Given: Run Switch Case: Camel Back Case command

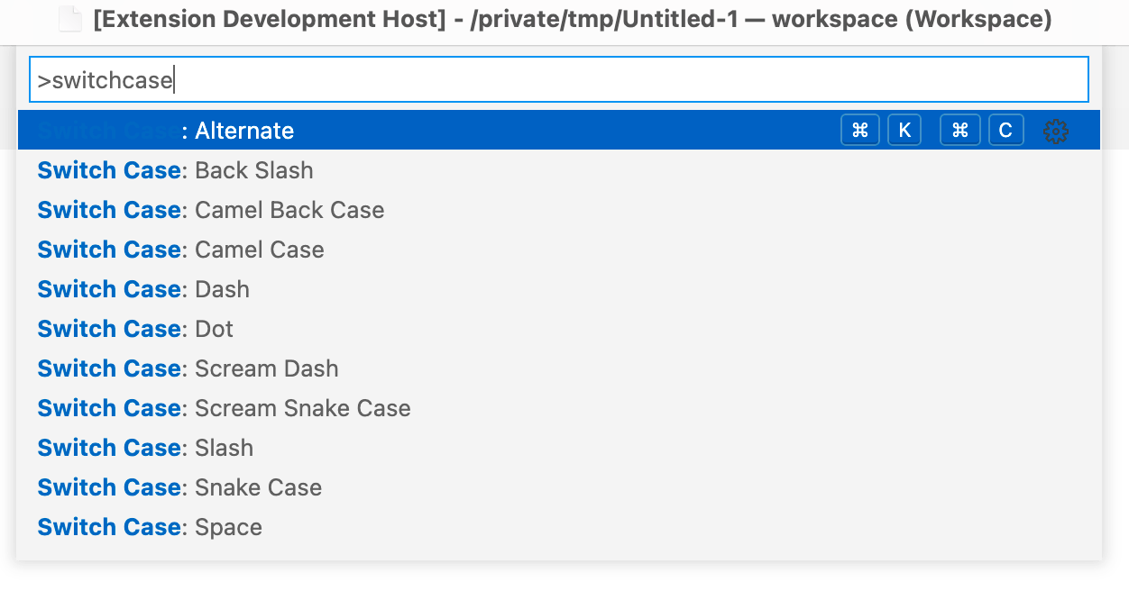Looking at the screenshot, I should pos(559,210).
